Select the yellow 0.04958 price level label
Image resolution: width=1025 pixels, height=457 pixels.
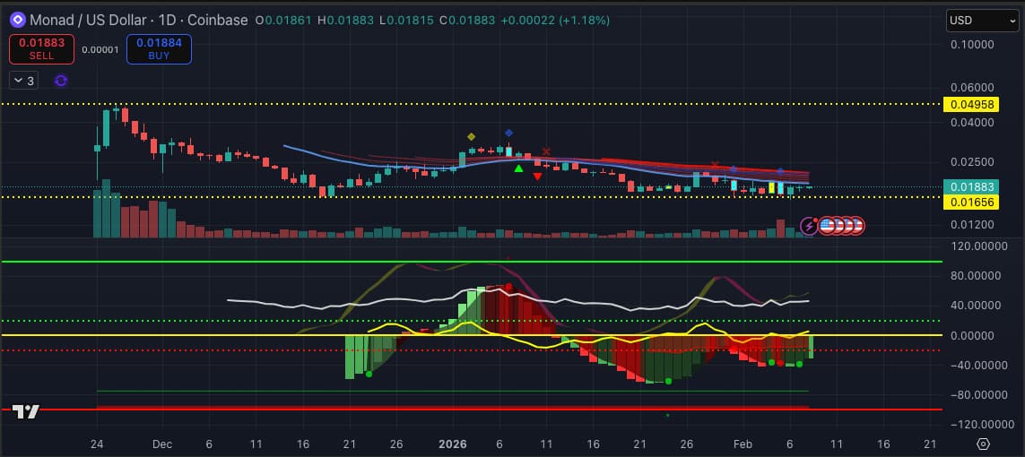point(971,104)
